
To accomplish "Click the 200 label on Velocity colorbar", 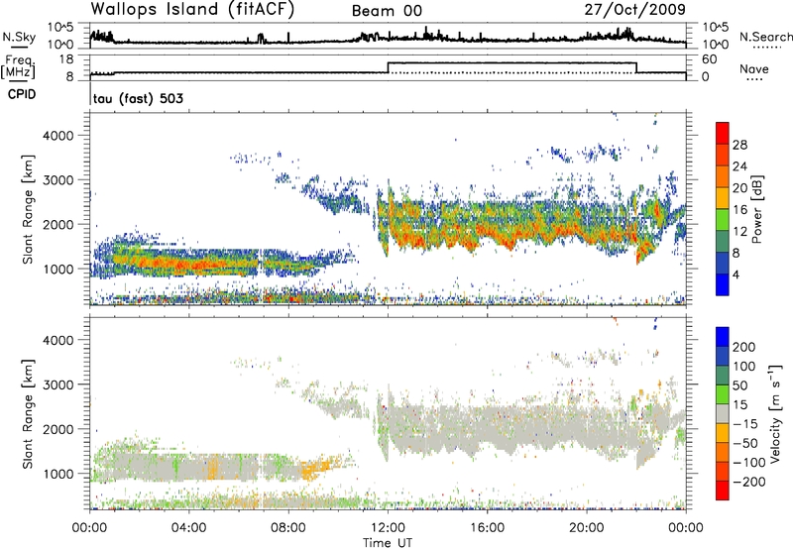I will tap(744, 347).
